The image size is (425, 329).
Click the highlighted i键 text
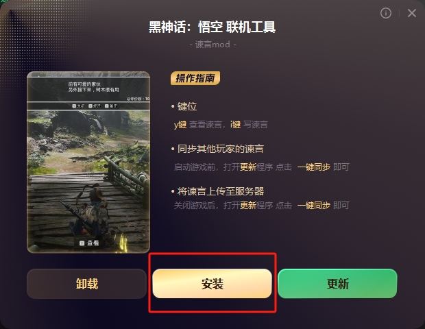(x=236, y=125)
